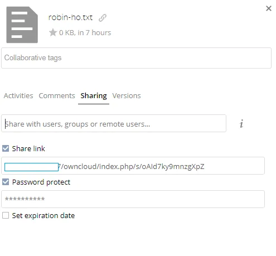Uncheck the Share link checkbox
This screenshot has width=276, height=256.
coord(6,148)
